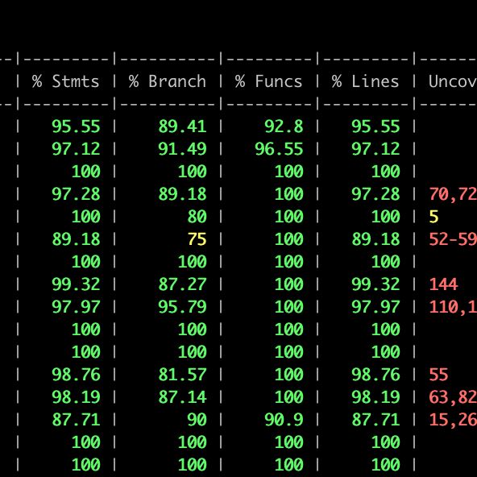This screenshot has width=477, height=477.
Task: Select the 98.19 value under % Lines
Action: coord(375,396)
